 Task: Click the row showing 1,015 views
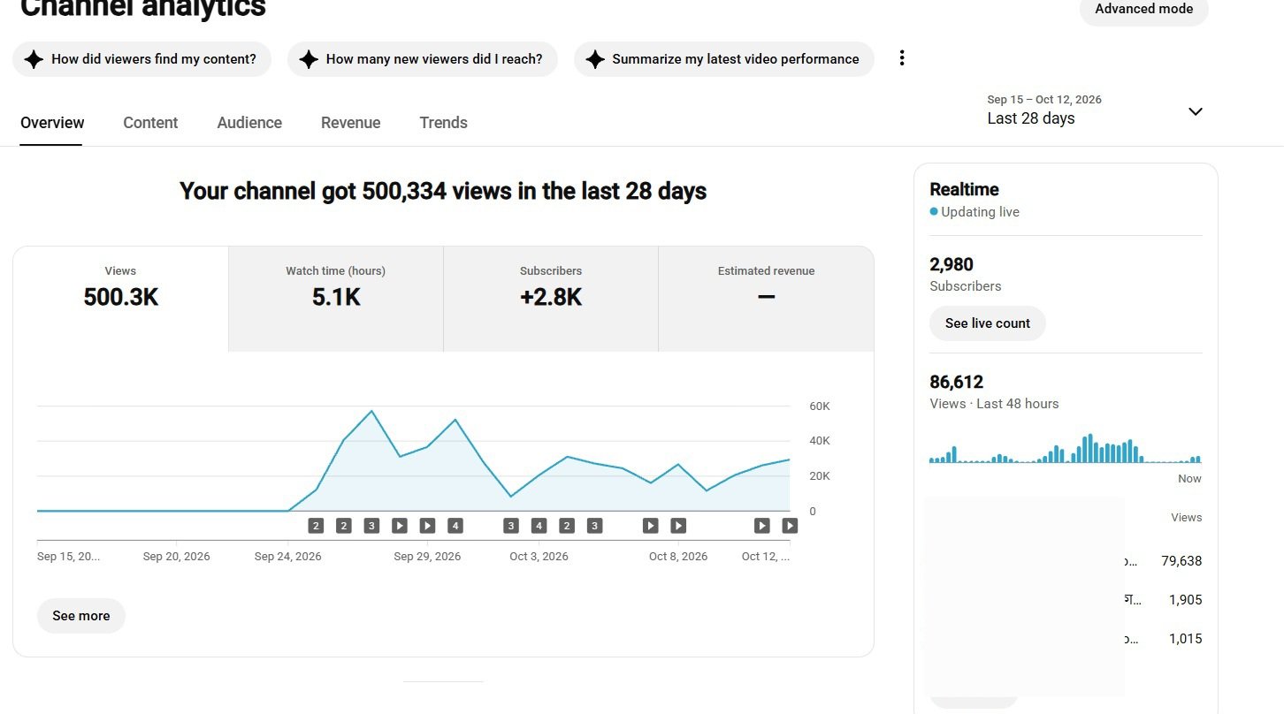point(1065,639)
